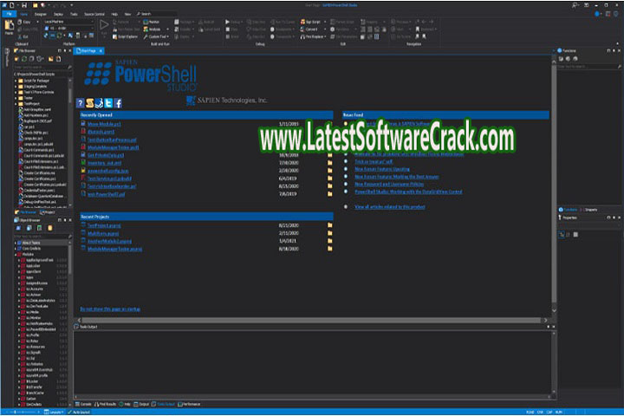624x416 pixels.
Task: Click the Paste icon in Clipboard group
Action: [x=9, y=25]
